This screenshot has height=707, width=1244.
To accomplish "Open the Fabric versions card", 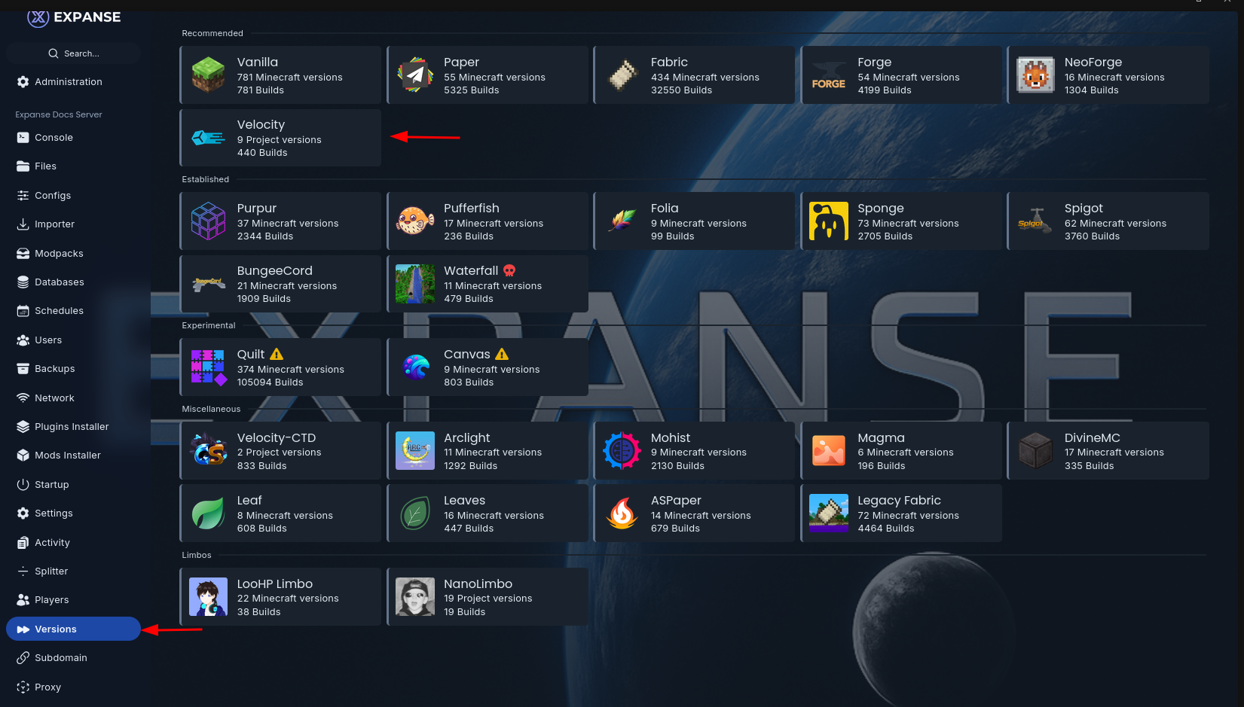I will [x=694, y=75].
